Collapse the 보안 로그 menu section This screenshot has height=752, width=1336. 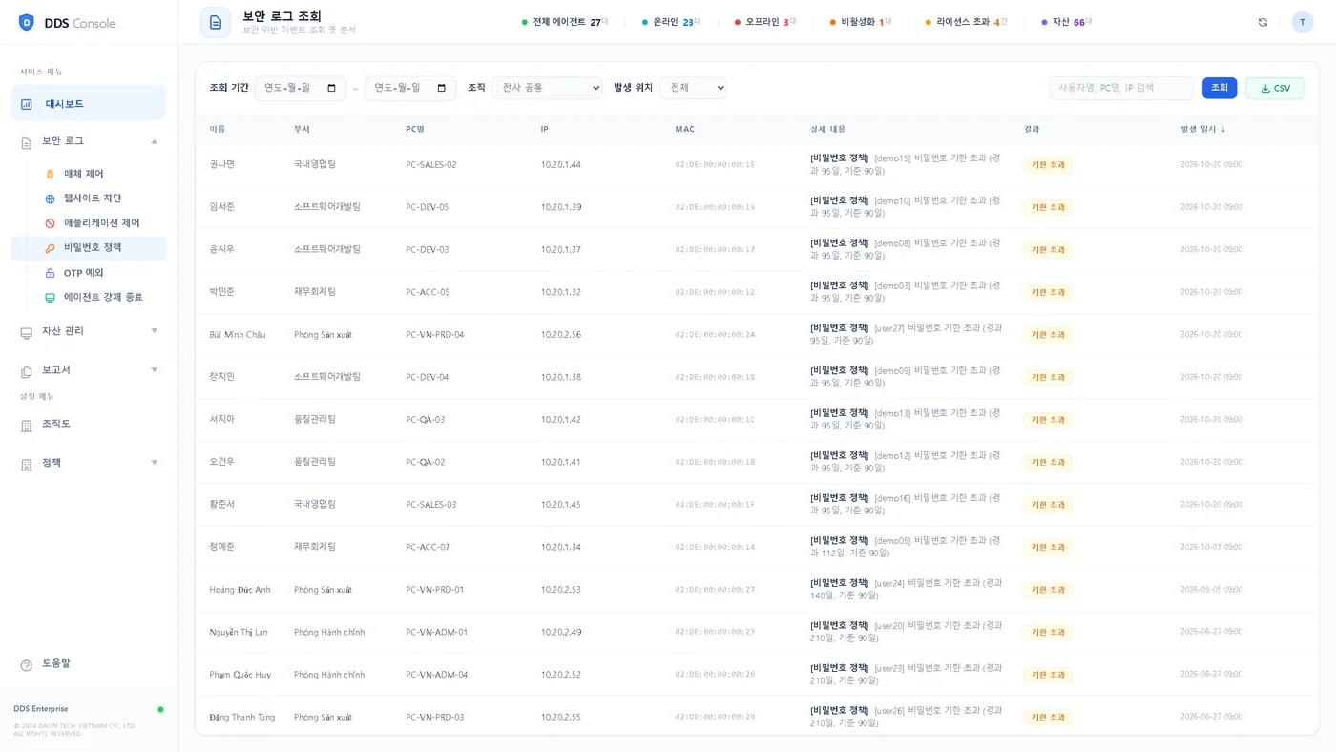[x=155, y=141]
